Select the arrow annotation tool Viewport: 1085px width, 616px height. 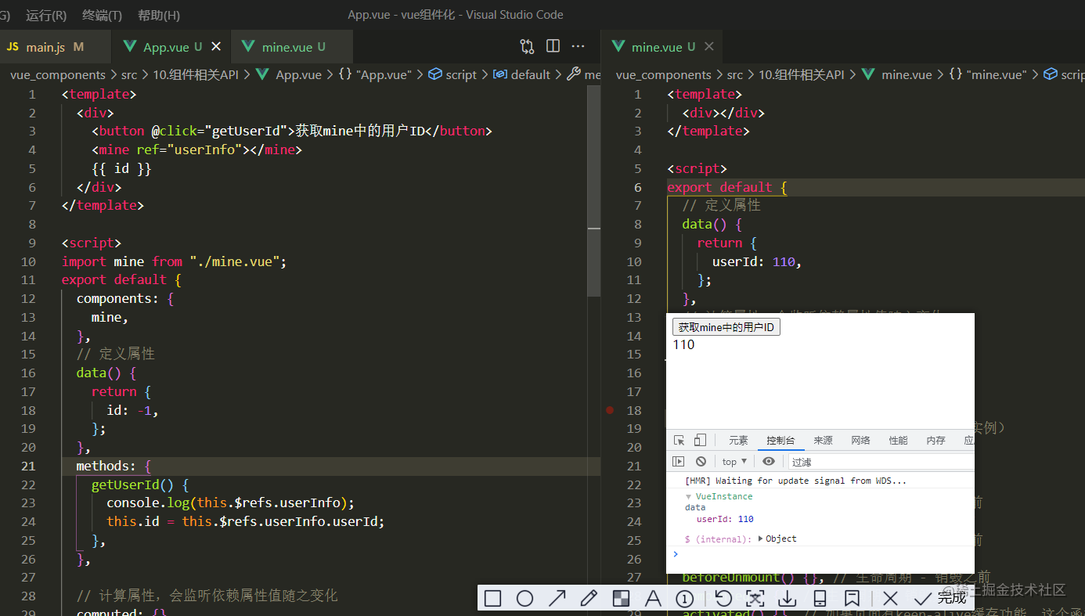pos(557,599)
